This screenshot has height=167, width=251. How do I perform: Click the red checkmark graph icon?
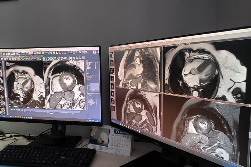[x=68, y=58]
